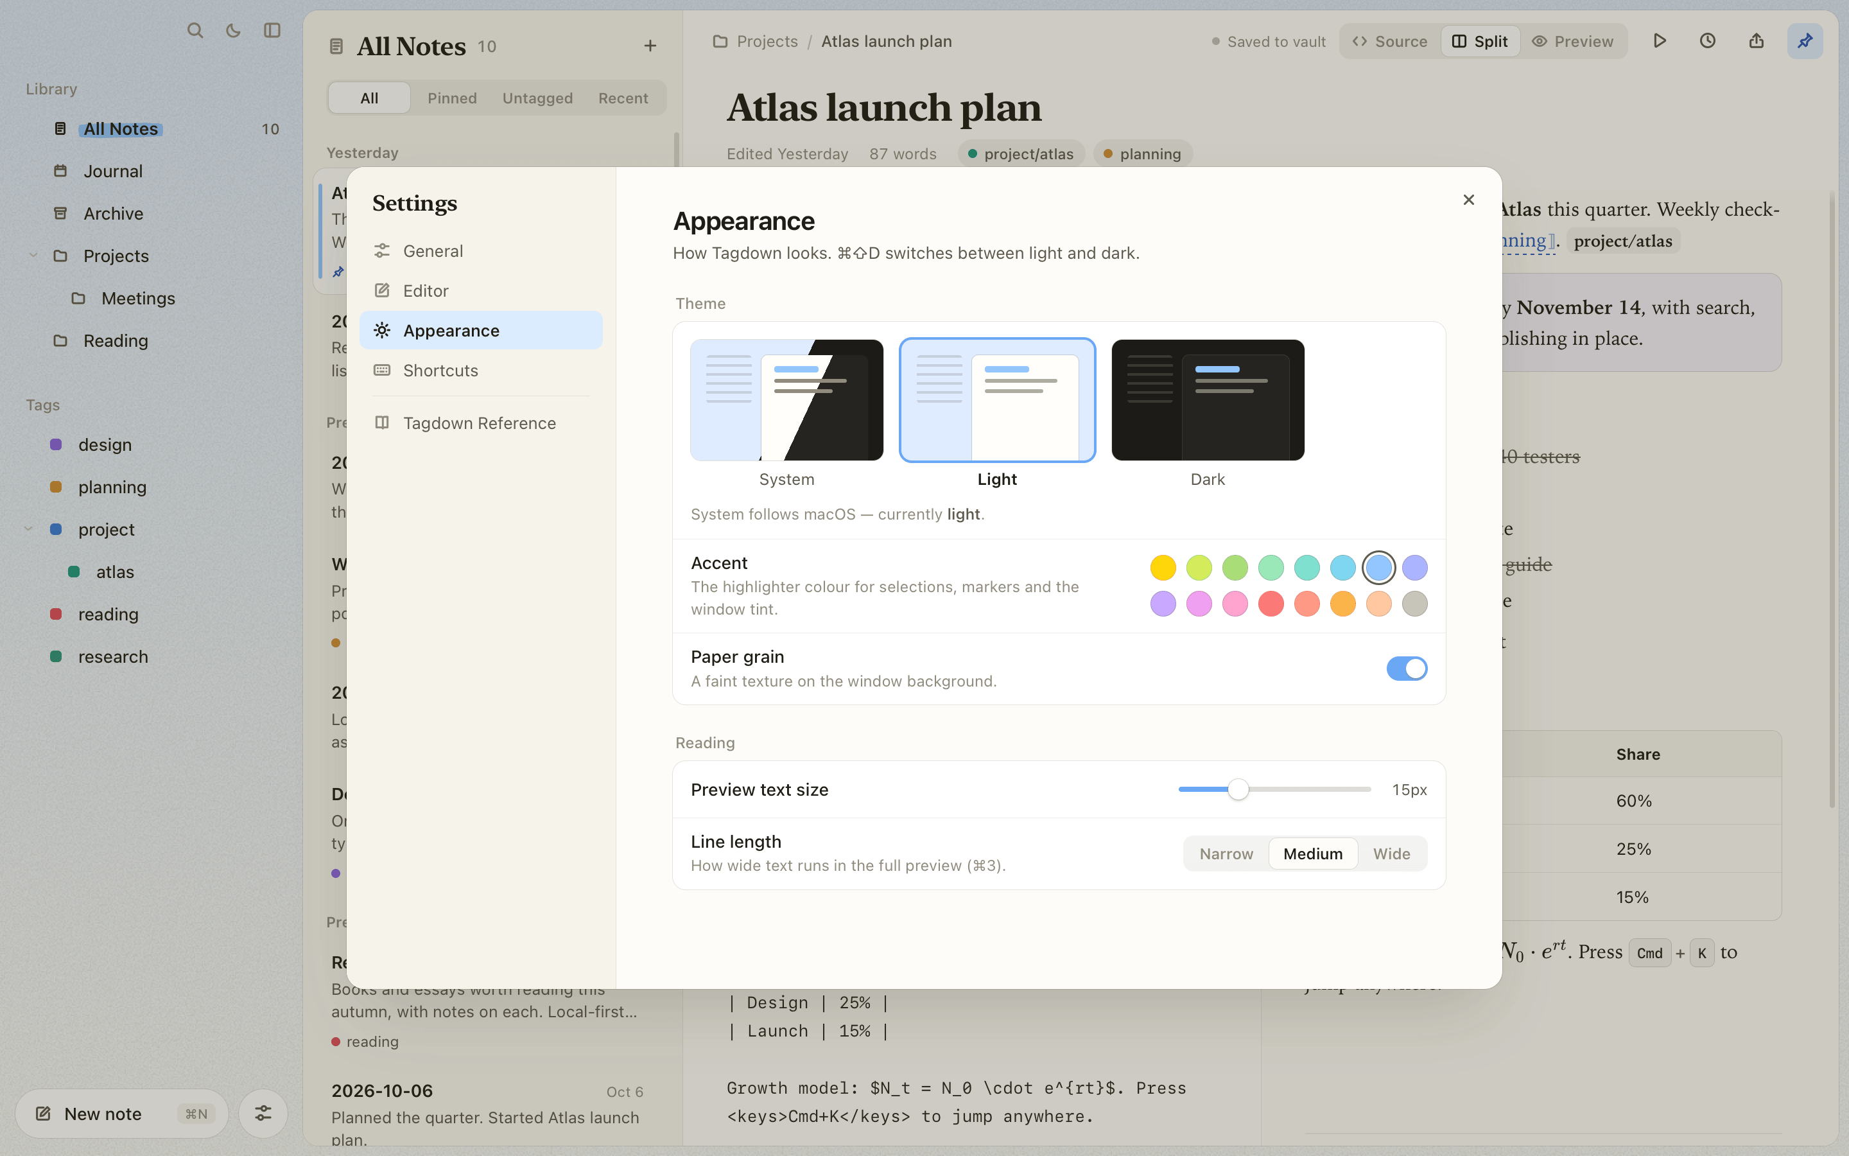Toggle the Paper grain switch

click(1407, 668)
